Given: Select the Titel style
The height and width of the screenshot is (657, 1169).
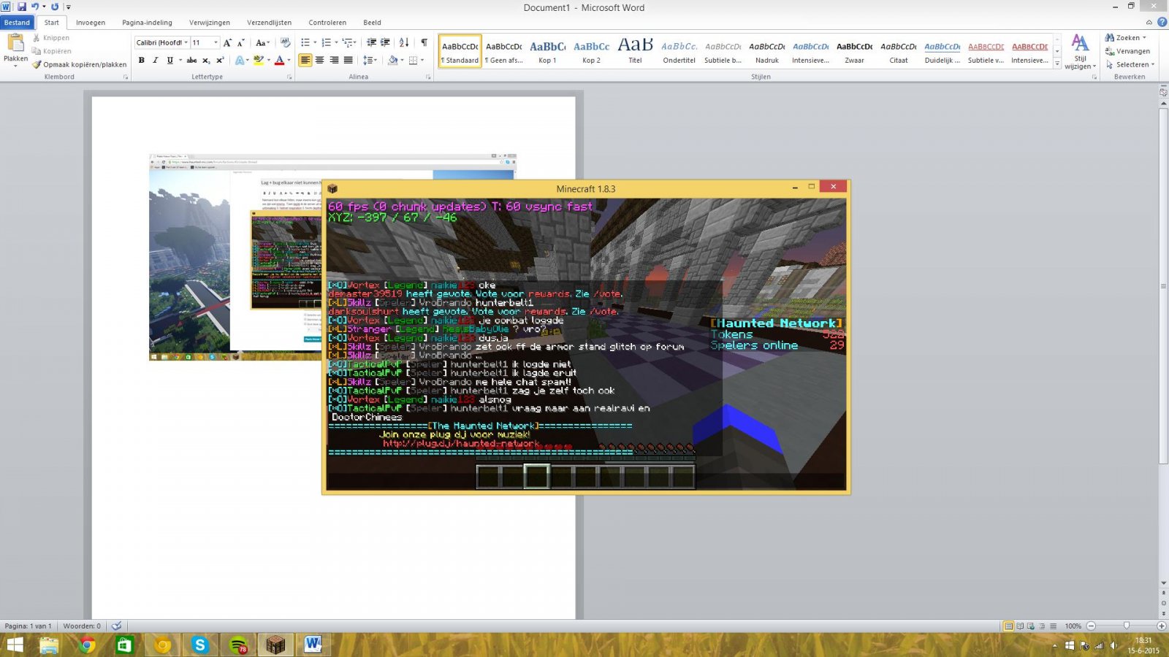Looking at the screenshot, I should click(x=635, y=51).
